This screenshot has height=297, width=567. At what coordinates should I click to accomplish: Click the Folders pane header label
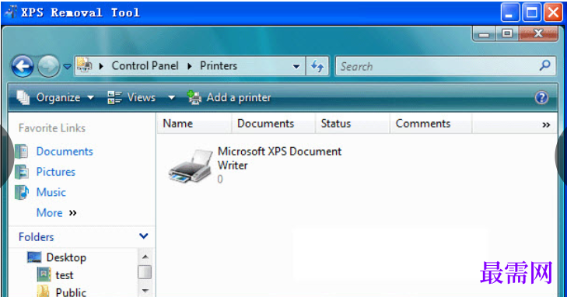click(x=36, y=237)
